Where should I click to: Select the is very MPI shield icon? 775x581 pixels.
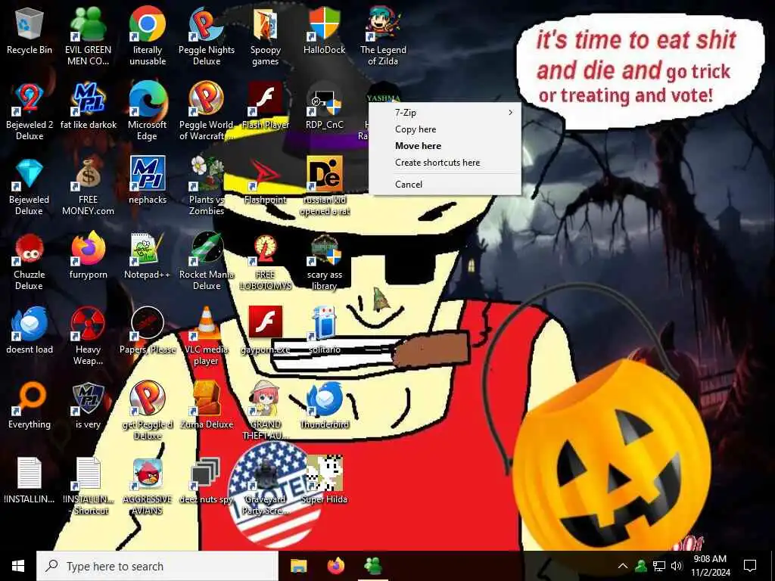pos(89,399)
